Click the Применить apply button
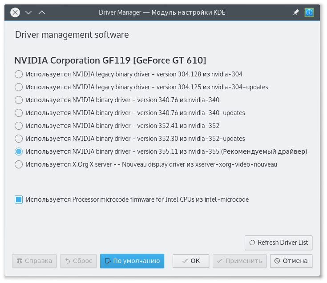 240,261
